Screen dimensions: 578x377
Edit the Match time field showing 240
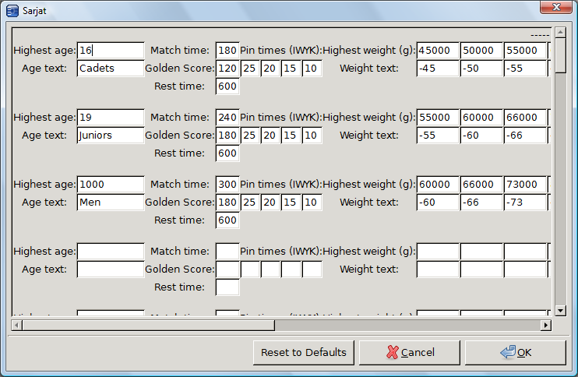pyautogui.click(x=227, y=118)
